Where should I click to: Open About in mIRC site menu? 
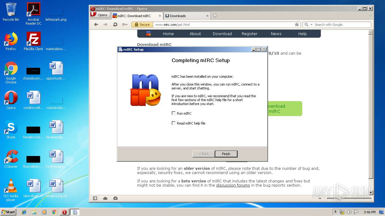pyautogui.click(x=195, y=34)
